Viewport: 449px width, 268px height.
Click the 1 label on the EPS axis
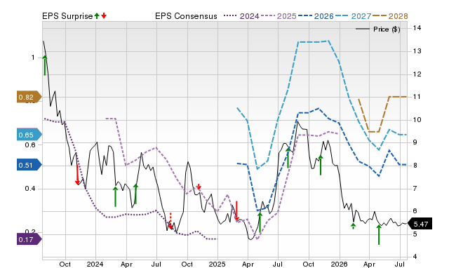click(x=33, y=58)
